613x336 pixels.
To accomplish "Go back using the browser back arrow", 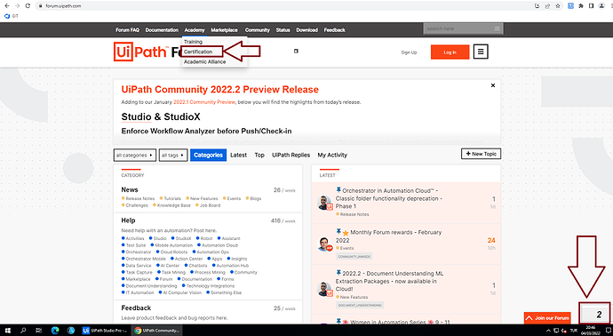I will [x=6, y=6].
